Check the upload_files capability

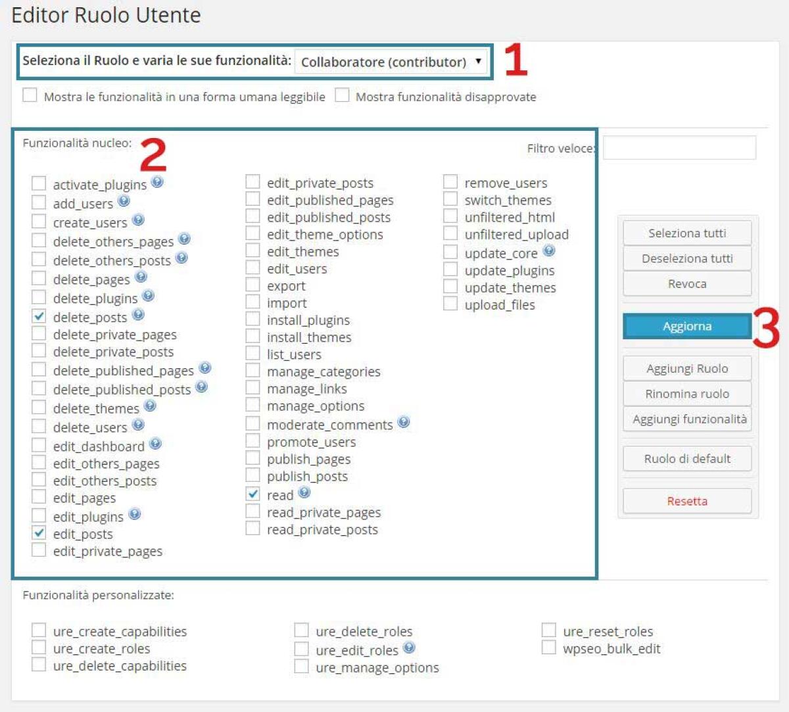pos(450,303)
